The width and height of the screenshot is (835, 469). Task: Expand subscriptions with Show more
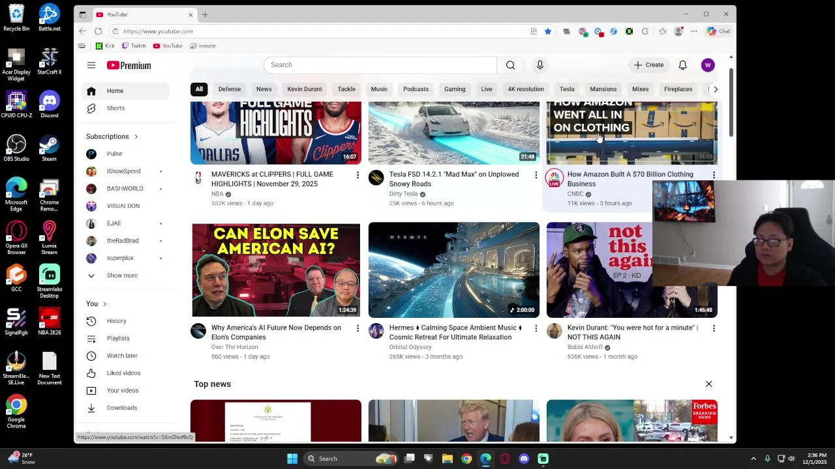pyautogui.click(x=124, y=276)
